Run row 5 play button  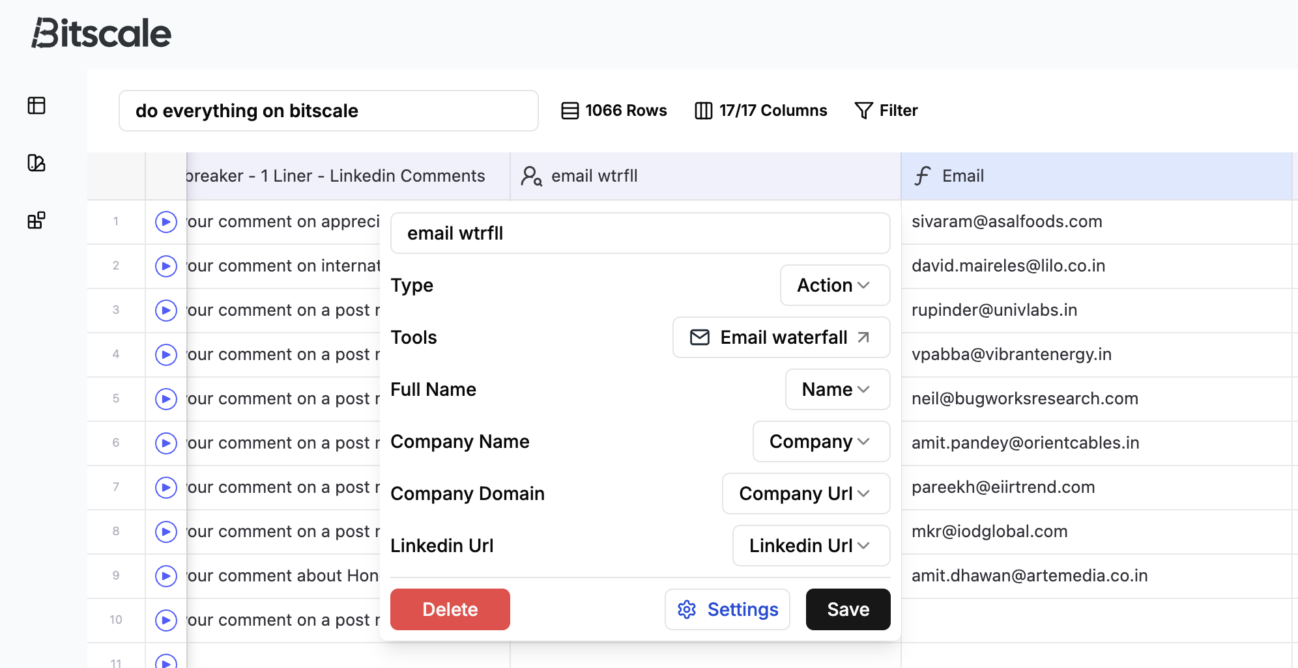(166, 399)
